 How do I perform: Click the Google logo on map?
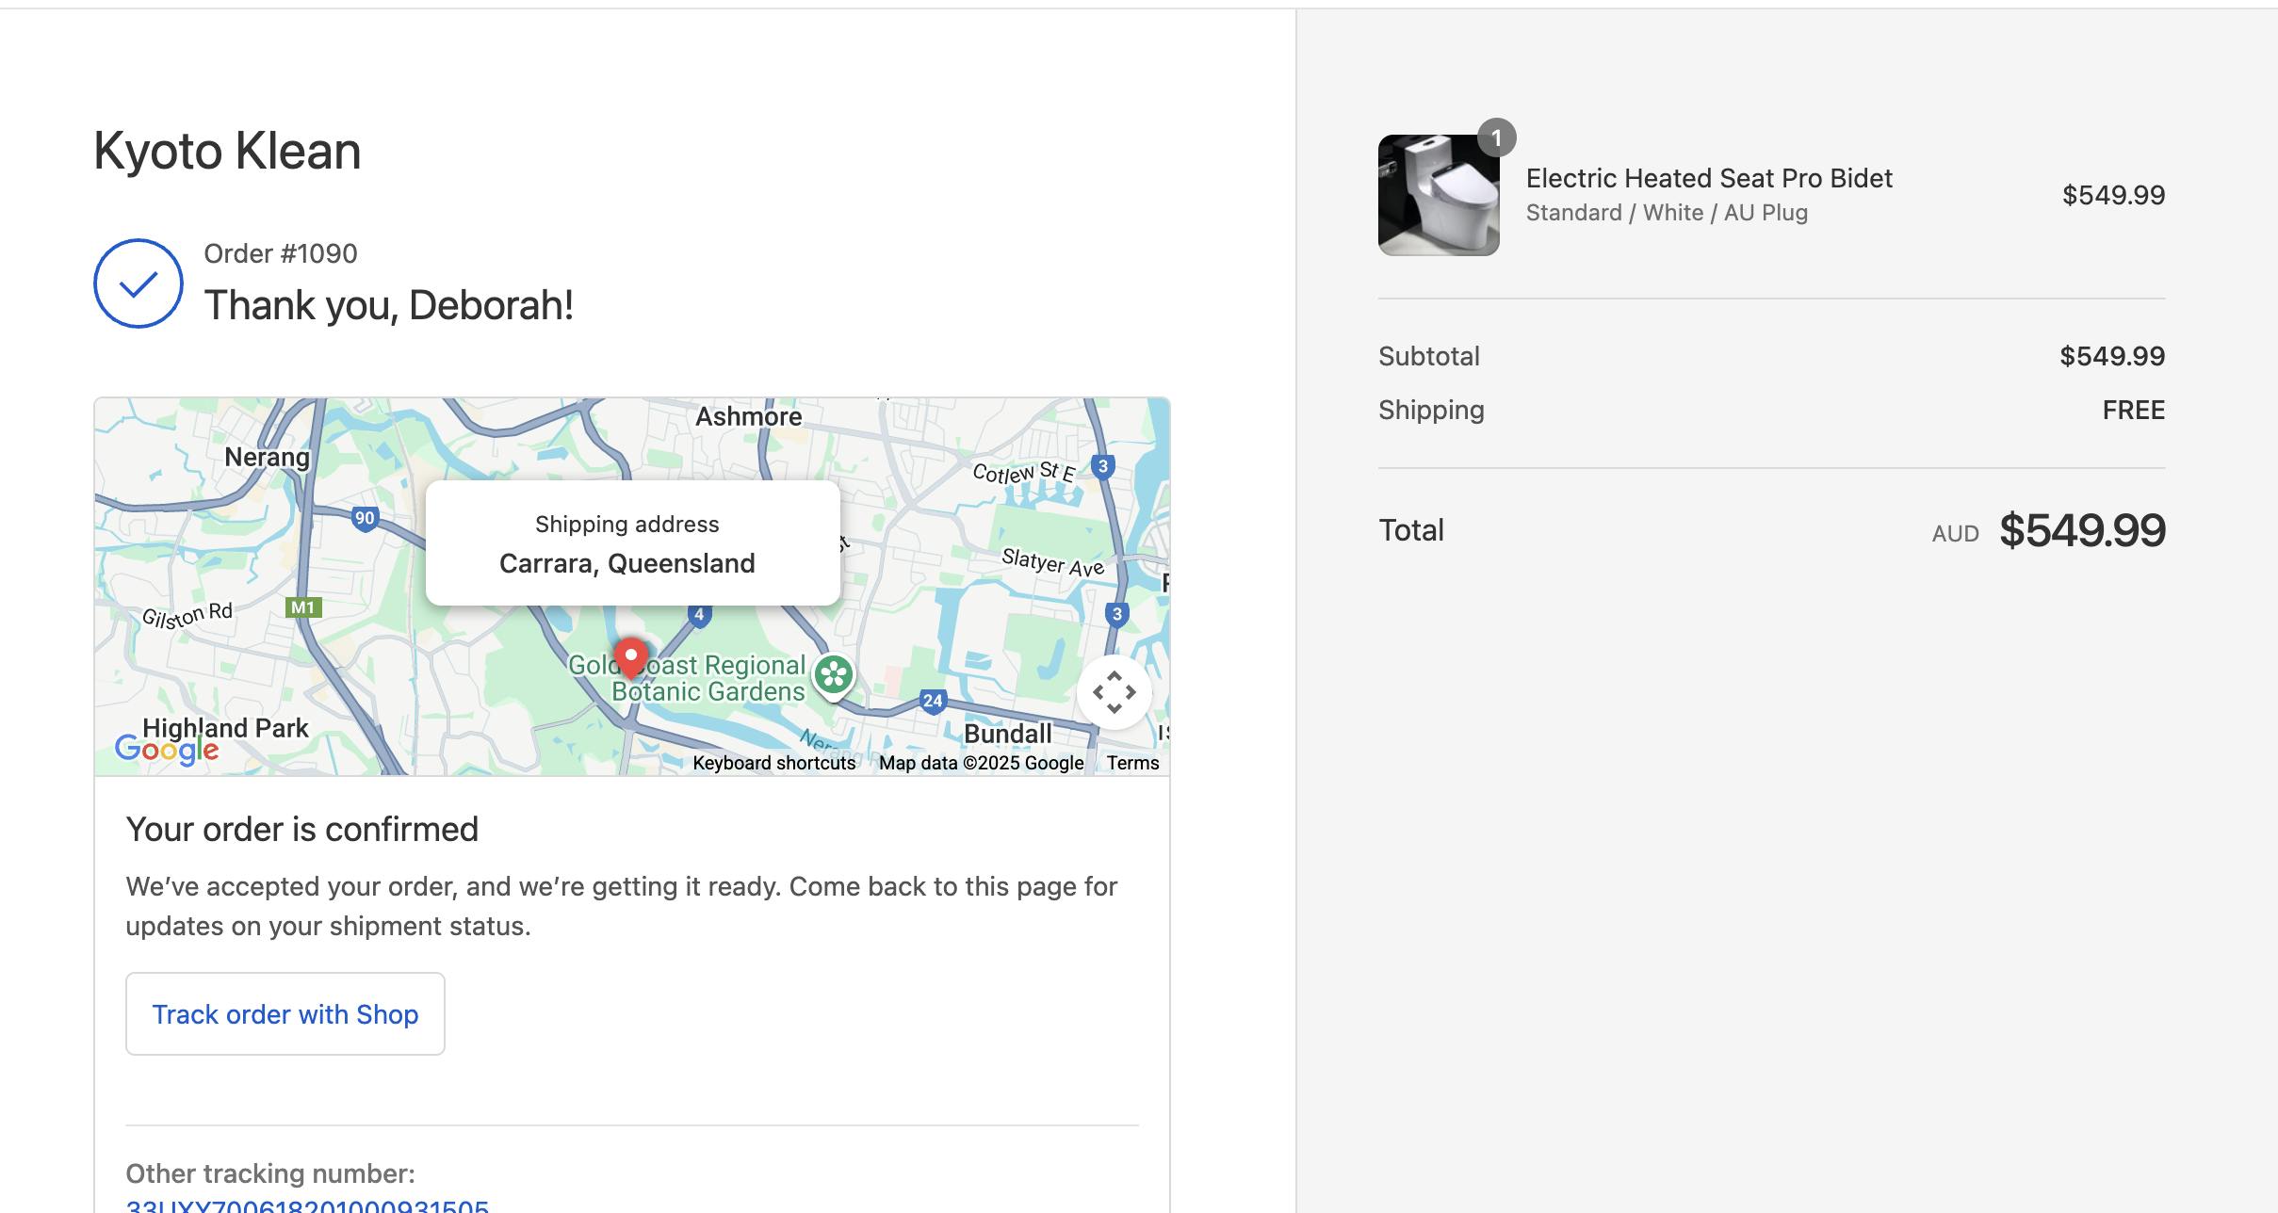167,749
